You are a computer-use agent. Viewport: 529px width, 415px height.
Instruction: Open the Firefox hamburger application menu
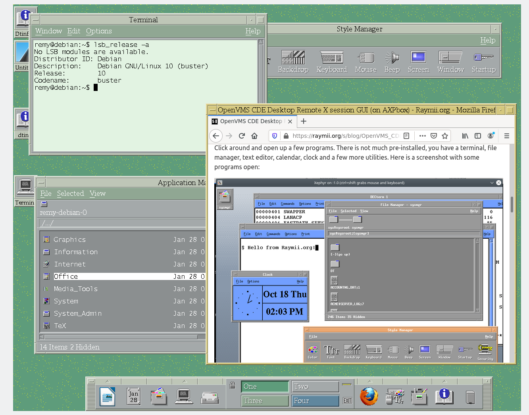(506, 135)
